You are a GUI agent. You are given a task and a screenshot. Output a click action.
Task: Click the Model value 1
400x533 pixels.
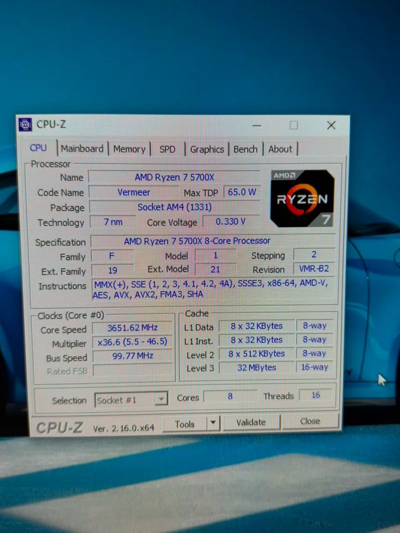coord(215,255)
